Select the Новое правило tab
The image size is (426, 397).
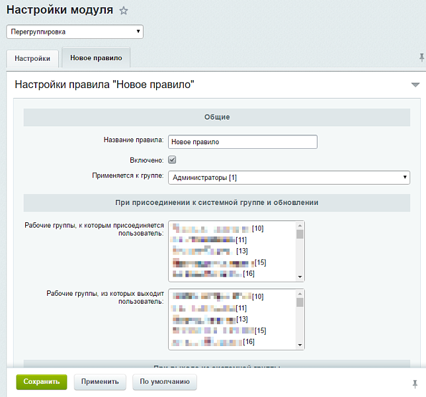click(96, 58)
